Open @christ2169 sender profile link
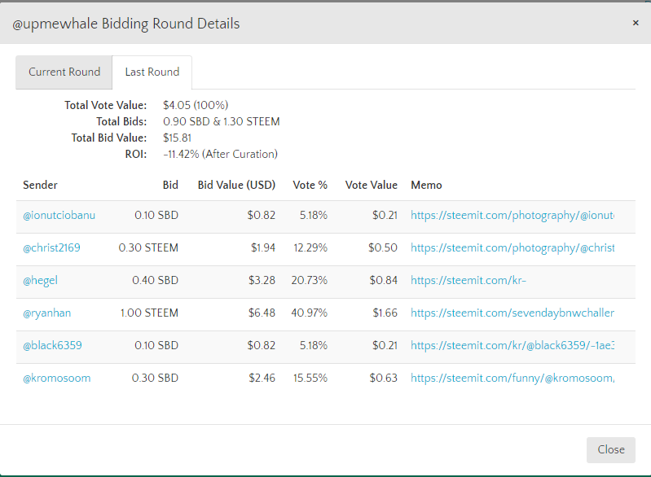Screen dimensions: 651x477 (51, 247)
